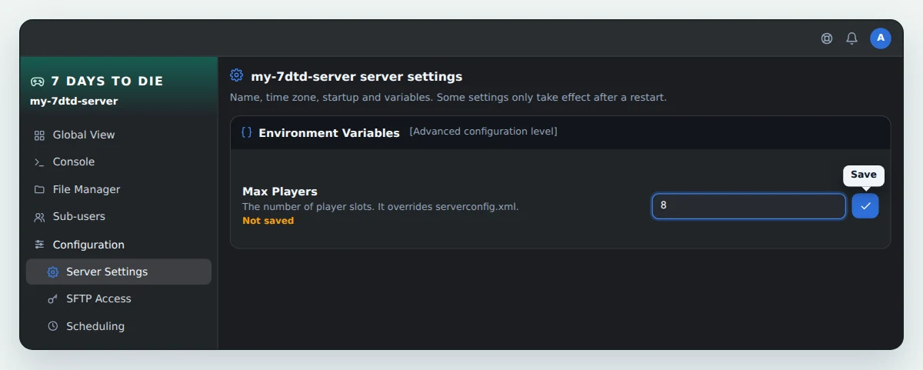The height and width of the screenshot is (370, 923).
Task: Click the Console prompt icon
Action: (39, 162)
